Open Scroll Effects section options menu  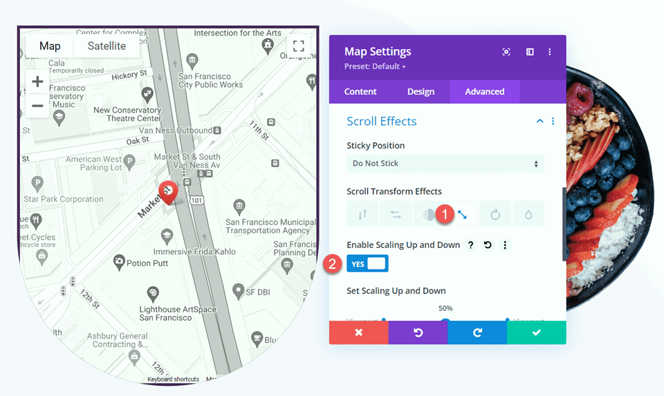coord(553,122)
